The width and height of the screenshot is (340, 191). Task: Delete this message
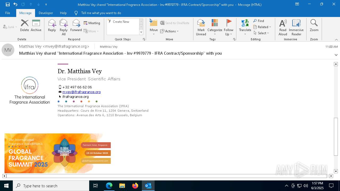point(24,25)
